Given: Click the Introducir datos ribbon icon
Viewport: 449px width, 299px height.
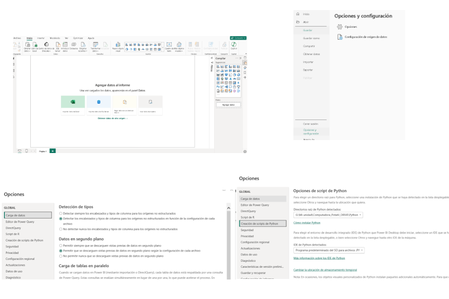Looking at the screenshot, I should tap(65, 45).
